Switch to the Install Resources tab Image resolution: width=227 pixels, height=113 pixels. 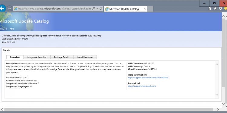tap(85, 57)
